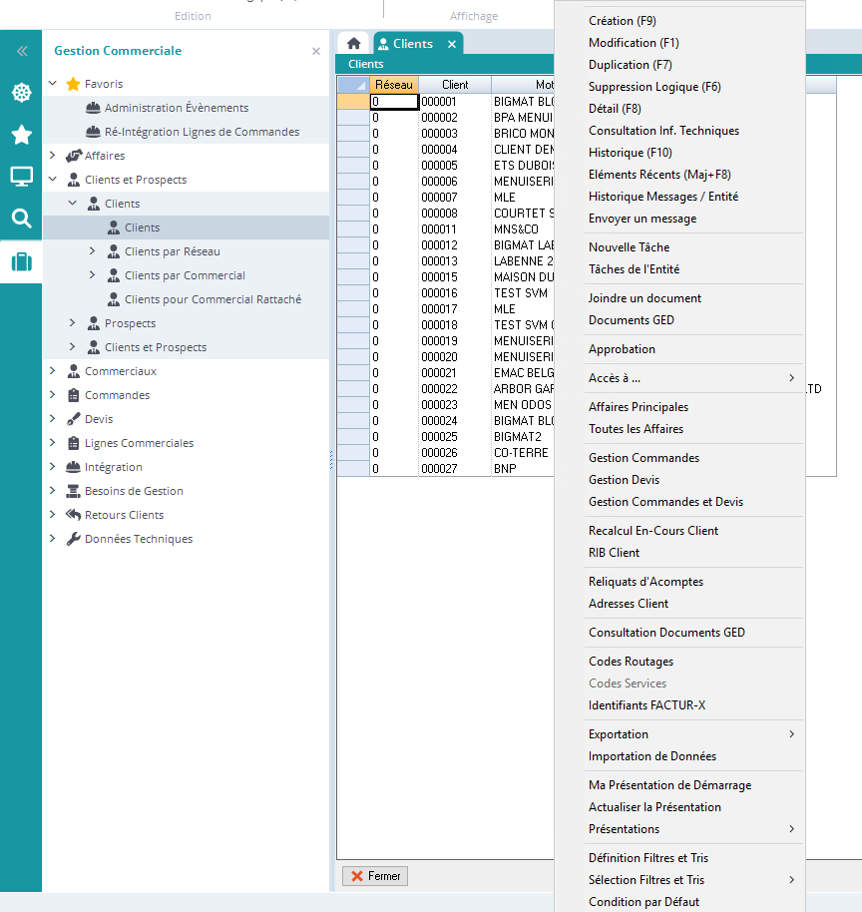
Task: Expand Clients par Réseau node
Action: (93, 251)
